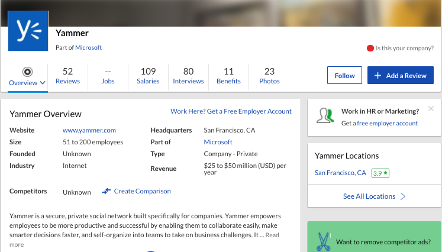
Task: Follow the Yammer company
Action: point(344,75)
